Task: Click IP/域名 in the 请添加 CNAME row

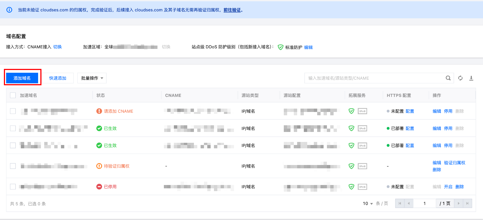Action: [248, 111]
